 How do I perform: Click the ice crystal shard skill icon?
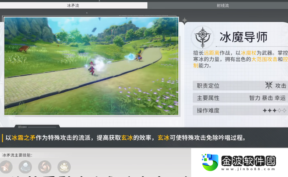(x=6, y=167)
